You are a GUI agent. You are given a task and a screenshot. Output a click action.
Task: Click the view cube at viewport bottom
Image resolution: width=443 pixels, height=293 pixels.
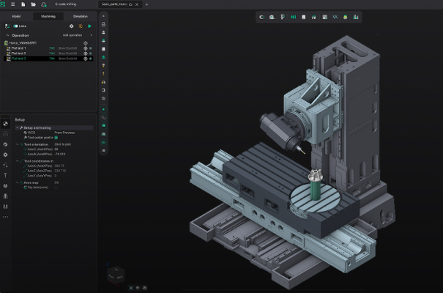tap(116, 275)
